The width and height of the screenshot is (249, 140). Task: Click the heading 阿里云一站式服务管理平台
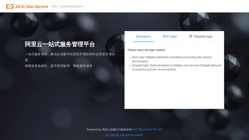click(x=60, y=44)
